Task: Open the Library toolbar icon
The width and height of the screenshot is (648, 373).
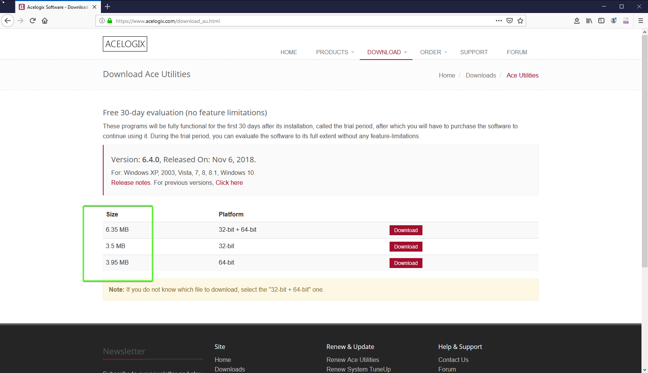Action: point(589,21)
